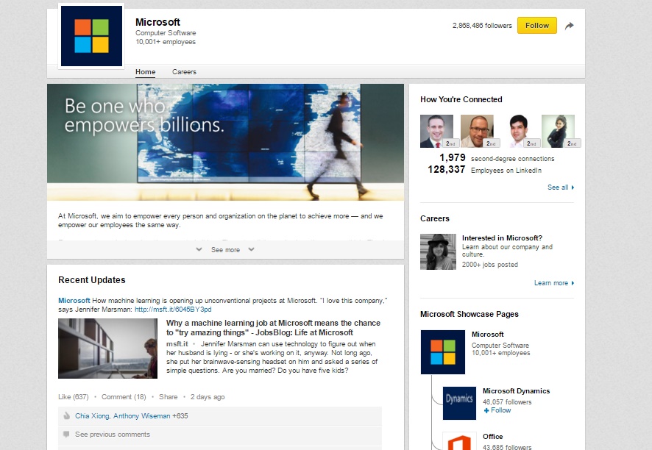Click the Careers woman-in-hat photo

pyautogui.click(x=438, y=251)
